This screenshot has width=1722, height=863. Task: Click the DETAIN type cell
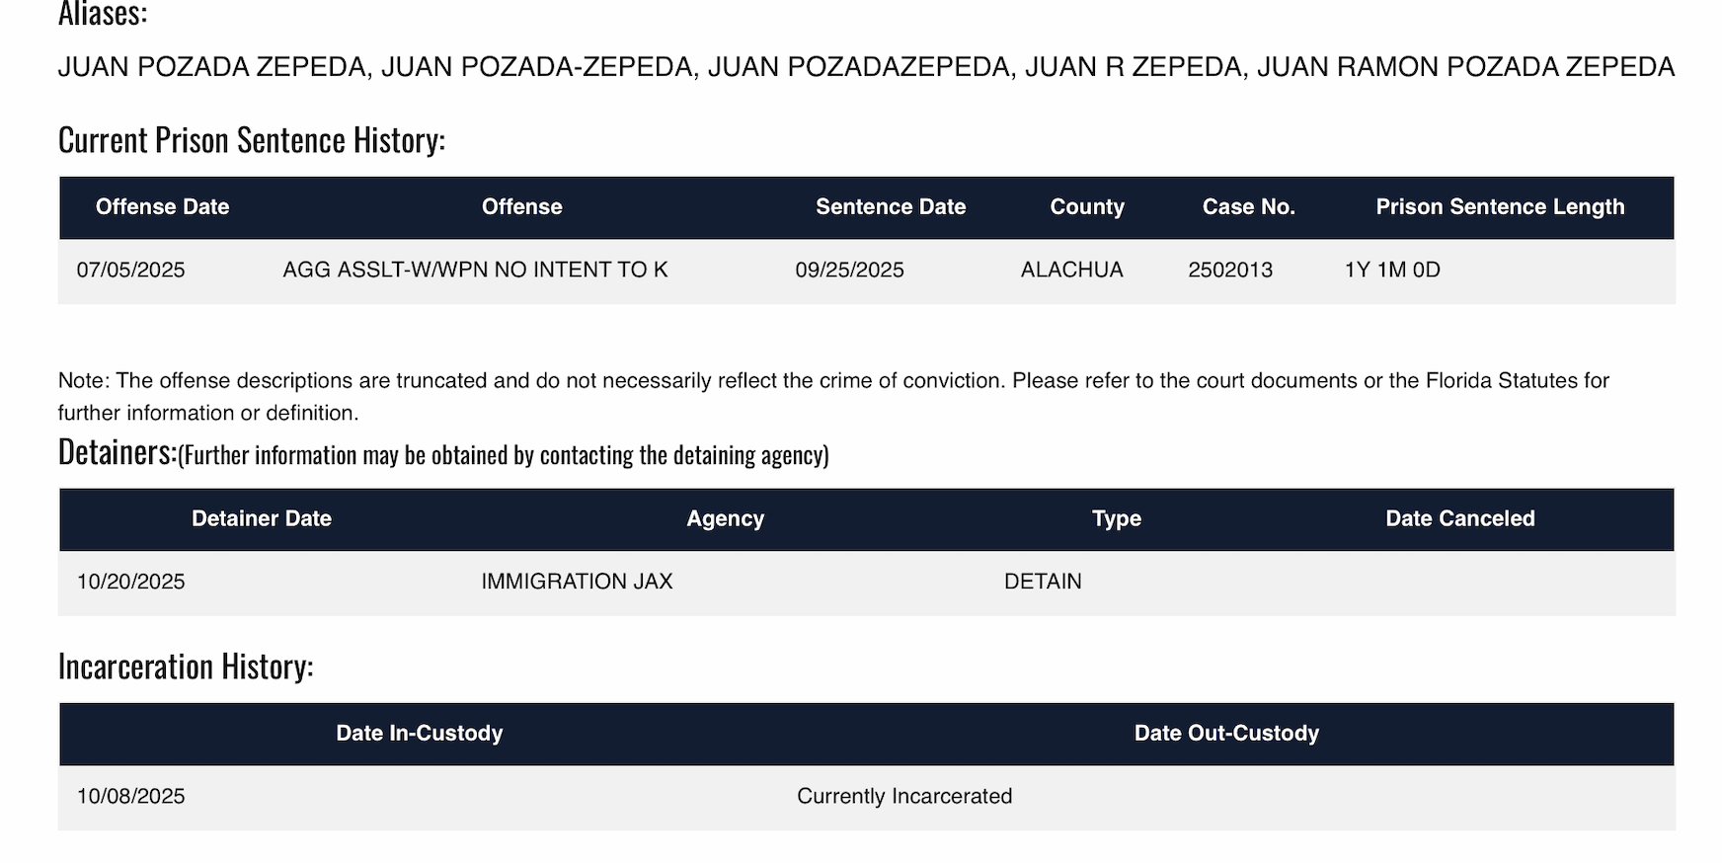(1043, 582)
